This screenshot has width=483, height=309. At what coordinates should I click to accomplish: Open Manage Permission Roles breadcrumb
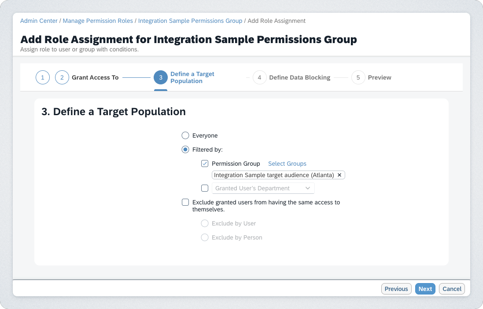(x=98, y=21)
